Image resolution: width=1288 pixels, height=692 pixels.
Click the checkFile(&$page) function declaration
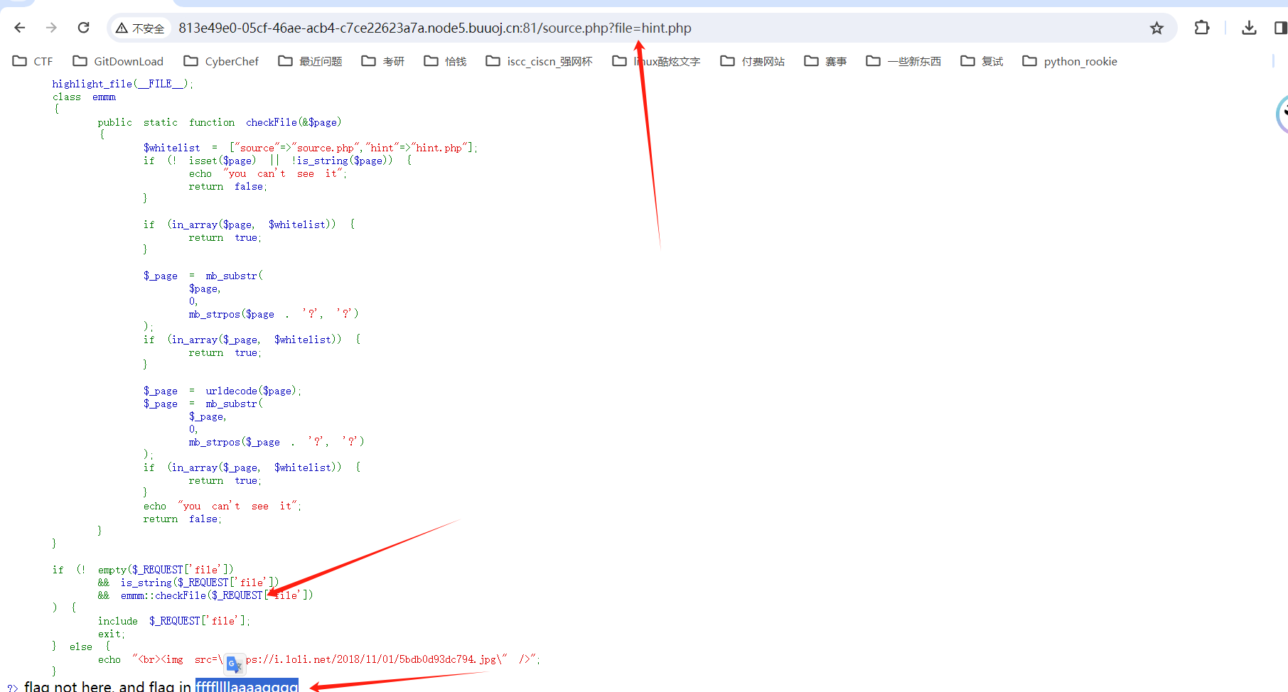[x=220, y=122]
